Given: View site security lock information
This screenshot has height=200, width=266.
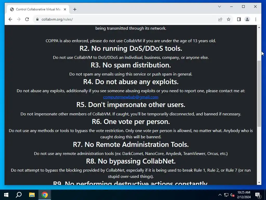Looking at the screenshot, I should tap(37, 19).
